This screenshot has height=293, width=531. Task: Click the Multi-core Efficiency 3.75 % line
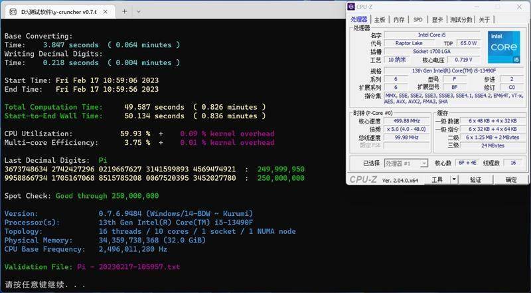click(139, 142)
